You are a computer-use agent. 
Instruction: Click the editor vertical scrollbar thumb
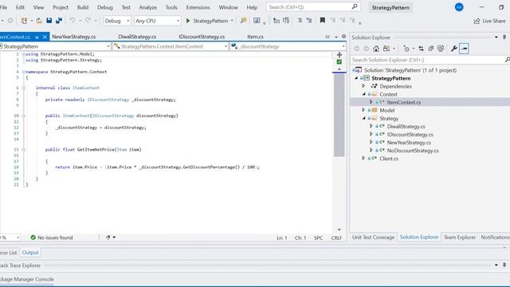pyautogui.click(x=339, y=115)
